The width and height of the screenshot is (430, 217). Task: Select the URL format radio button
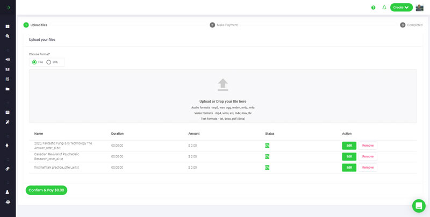click(49, 62)
